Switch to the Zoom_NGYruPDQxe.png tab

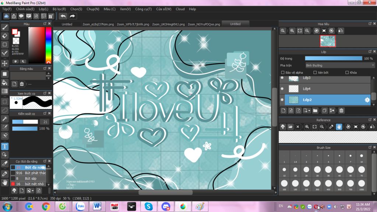coord(204,24)
